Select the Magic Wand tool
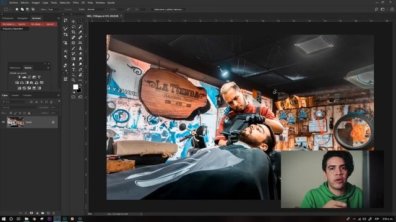Viewport: 396px width, 222px height. [80, 27]
